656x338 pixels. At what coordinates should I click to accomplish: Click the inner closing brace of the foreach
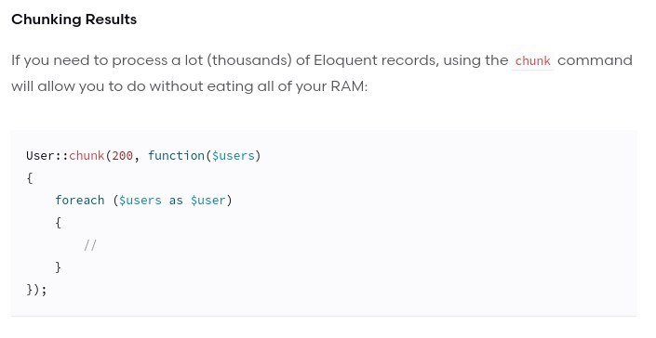[58, 267]
